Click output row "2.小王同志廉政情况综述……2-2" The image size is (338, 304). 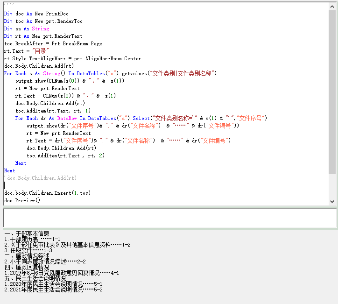(45, 262)
